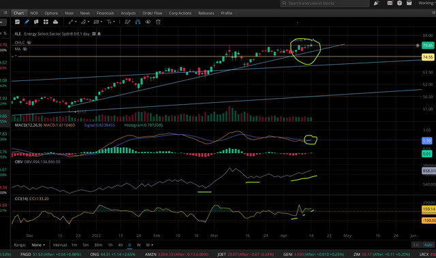Toggle the Auto scale button
The image size is (436, 258).
click(x=428, y=244)
